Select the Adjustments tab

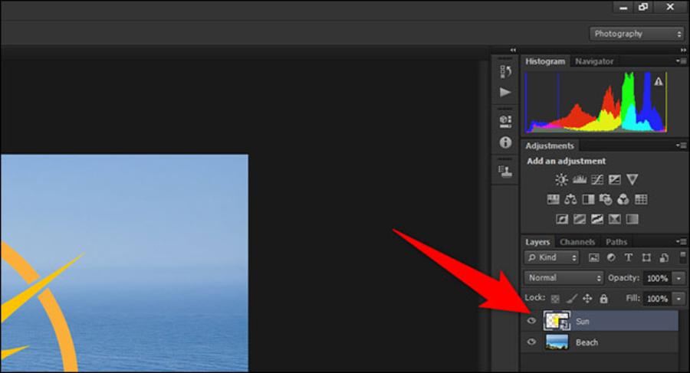(x=550, y=146)
